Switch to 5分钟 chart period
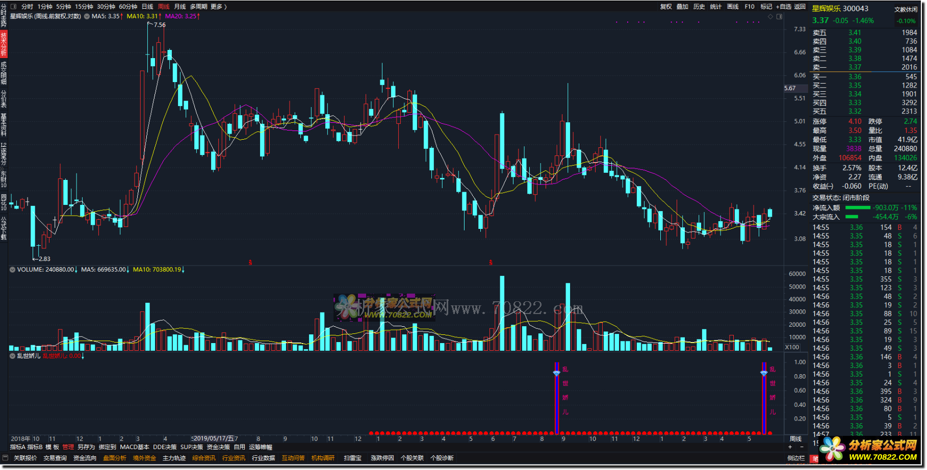The image size is (927, 470). click(64, 7)
